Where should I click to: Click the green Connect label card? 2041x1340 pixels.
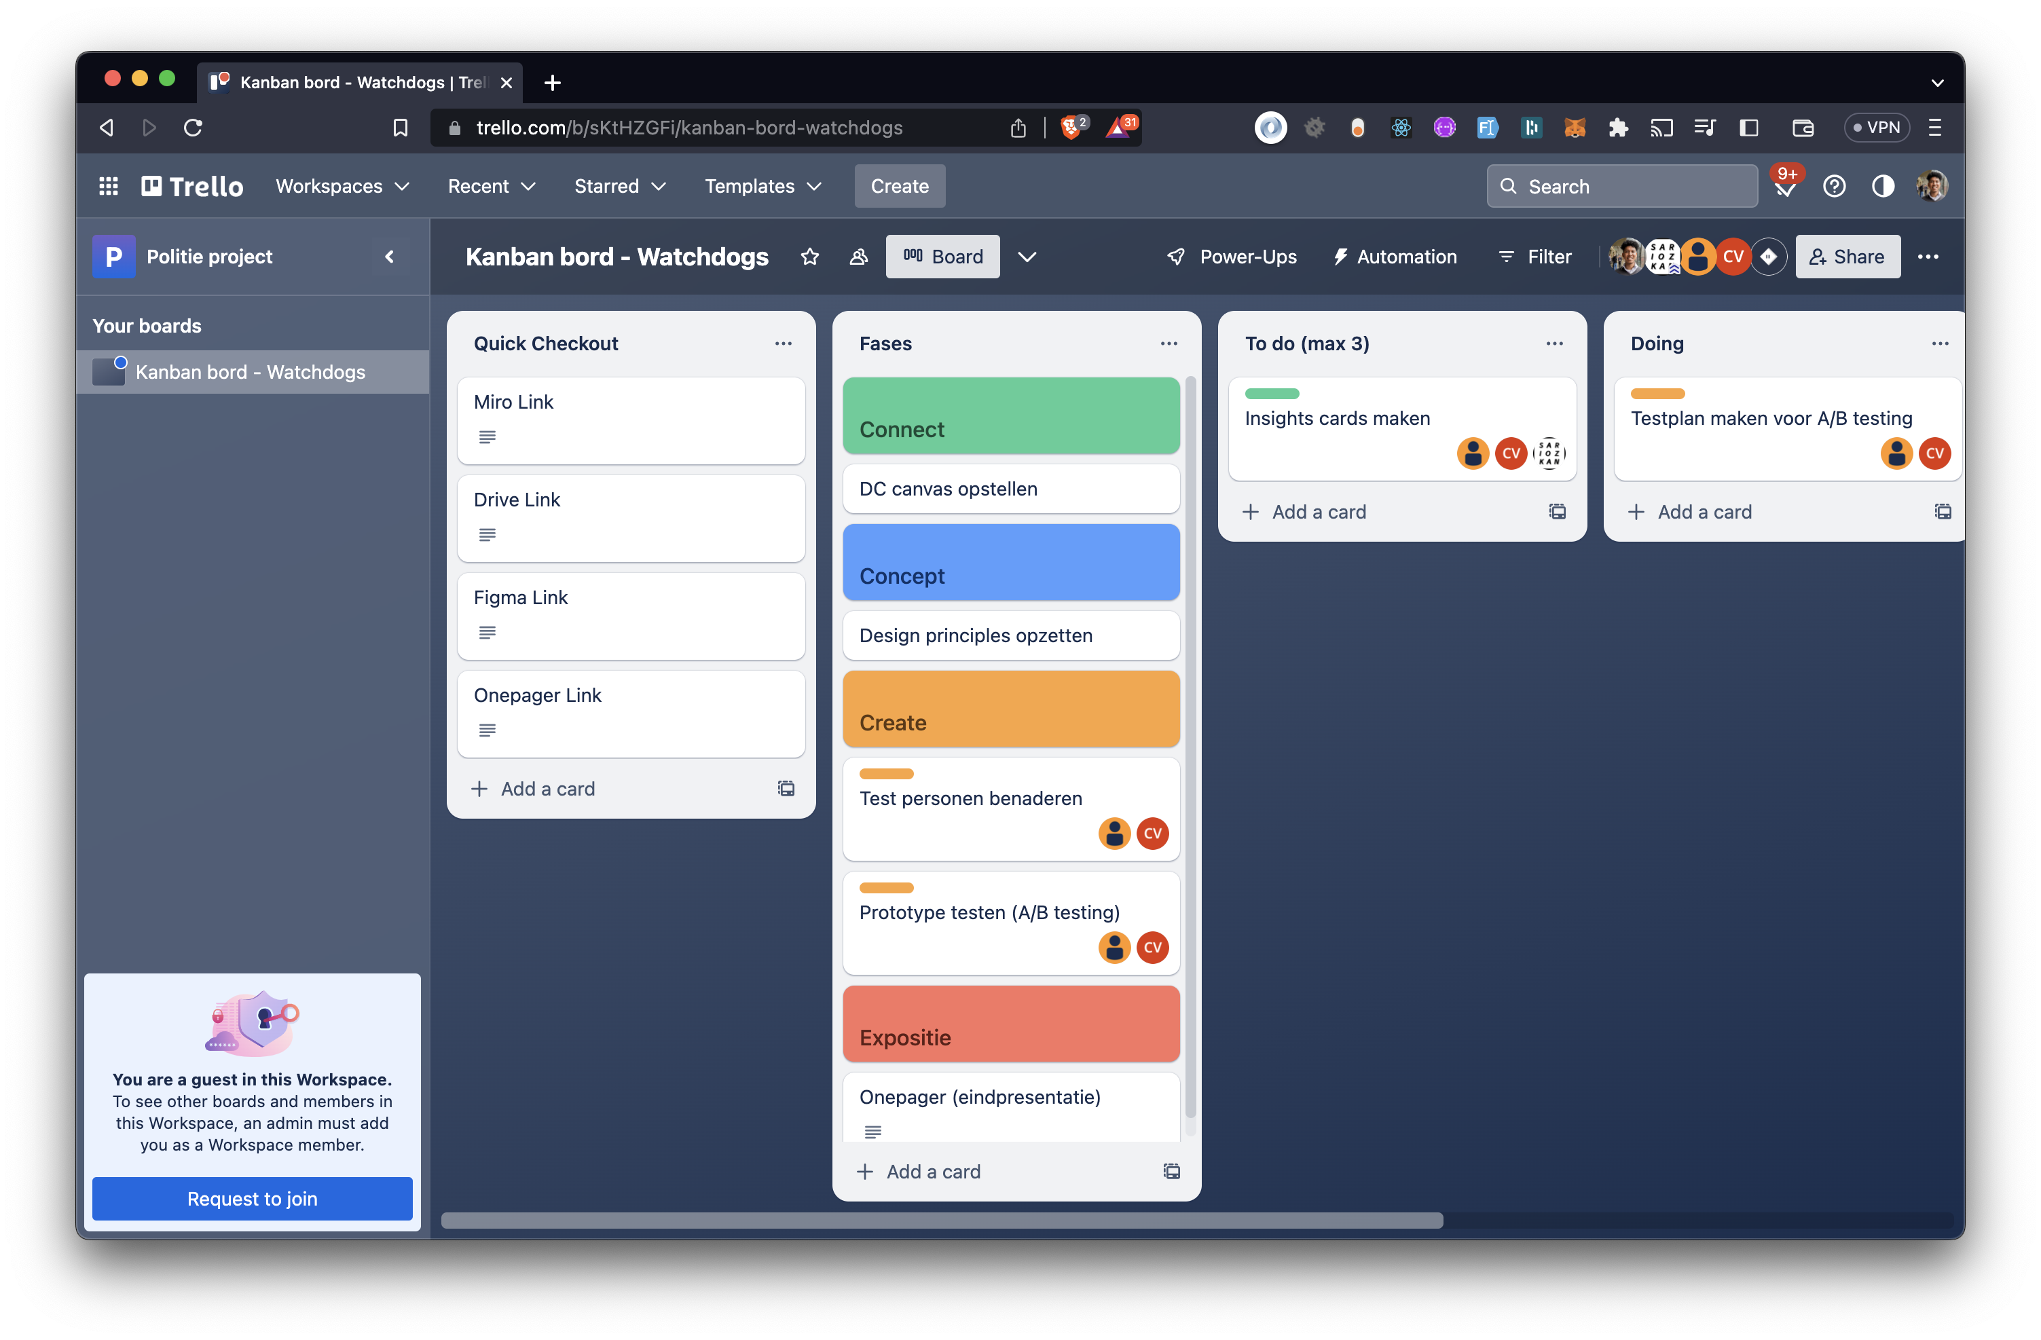tap(1011, 416)
